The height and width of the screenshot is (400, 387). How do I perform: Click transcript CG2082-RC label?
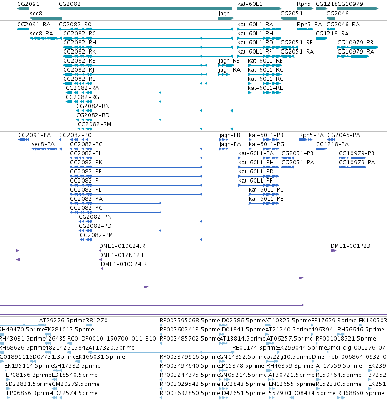80,34
